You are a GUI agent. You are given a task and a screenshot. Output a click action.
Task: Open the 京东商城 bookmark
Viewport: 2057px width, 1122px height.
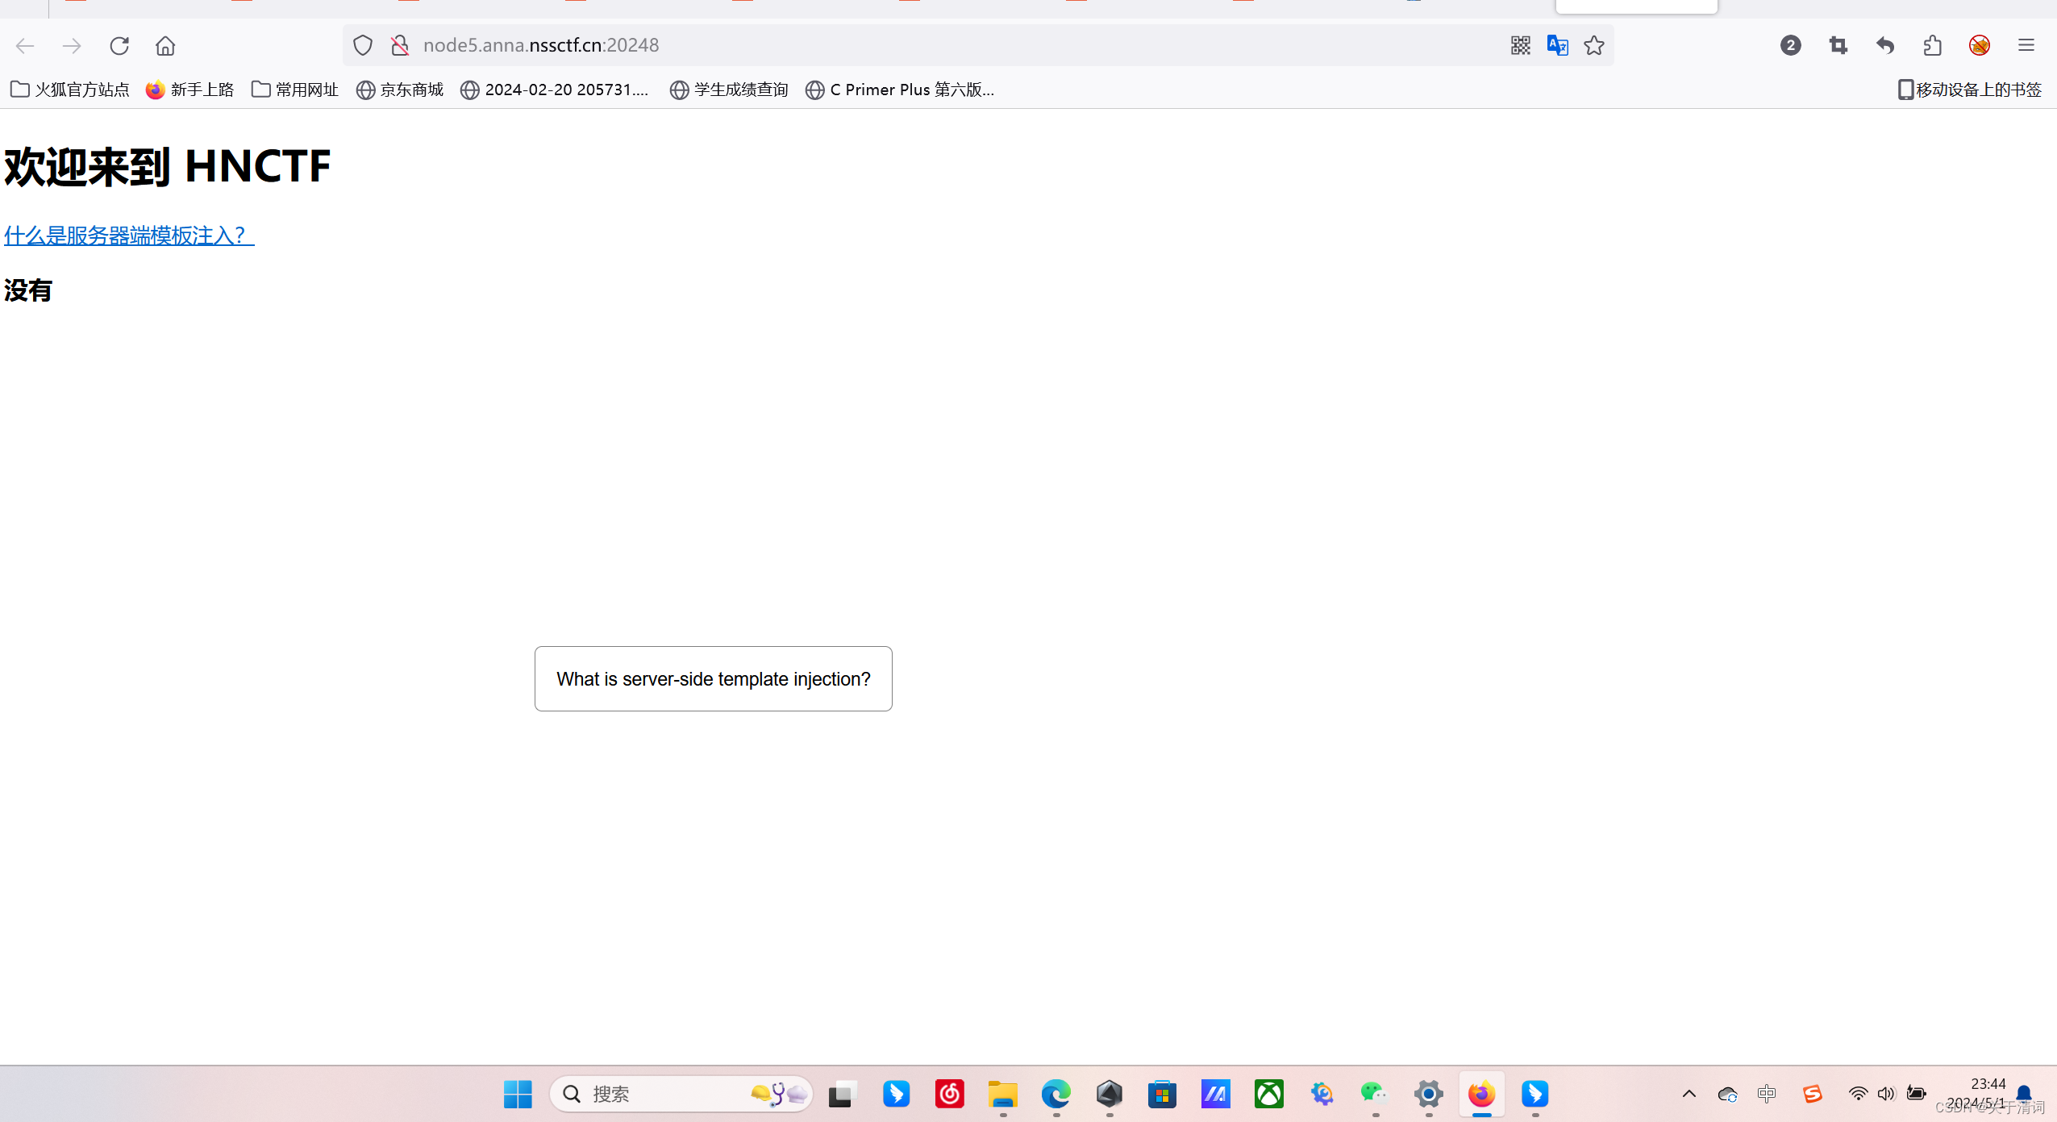click(400, 90)
